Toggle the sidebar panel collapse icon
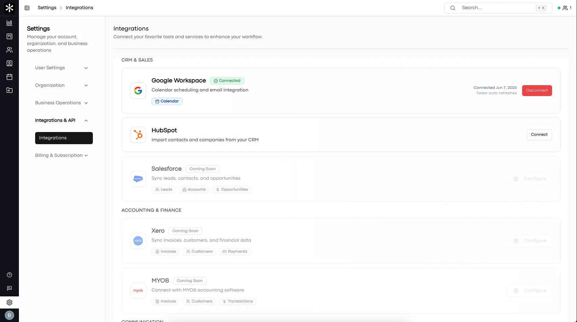 point(27,8)
